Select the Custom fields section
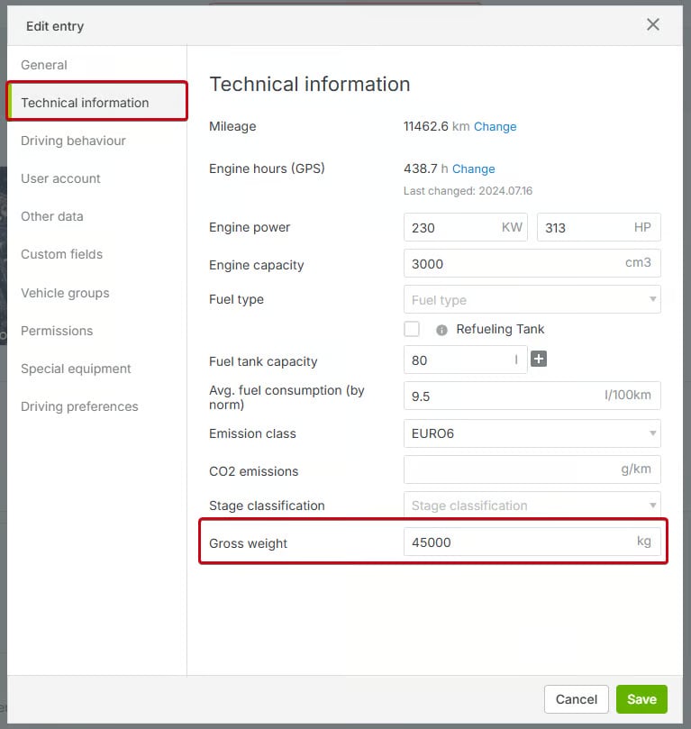691x729 pixels. (61, 254)
